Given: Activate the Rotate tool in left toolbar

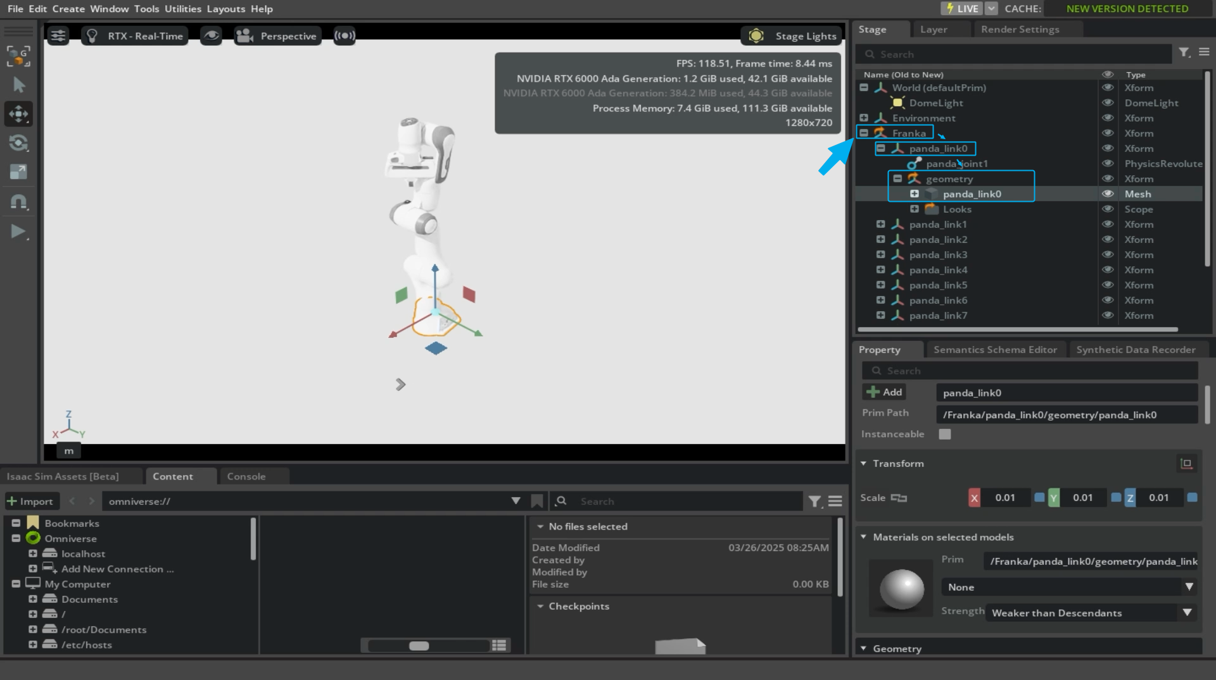Looking at the screenshot, I should (18, 143).
